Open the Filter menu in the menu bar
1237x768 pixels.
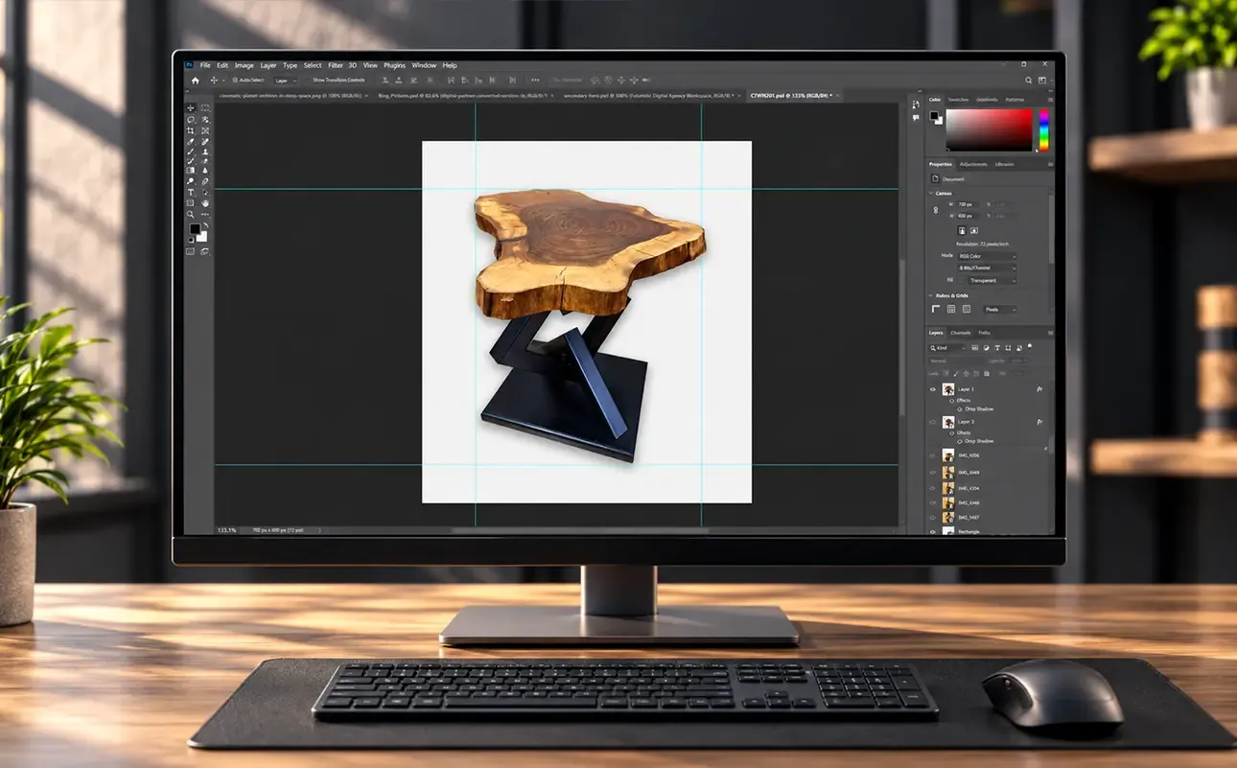[336, 65]
